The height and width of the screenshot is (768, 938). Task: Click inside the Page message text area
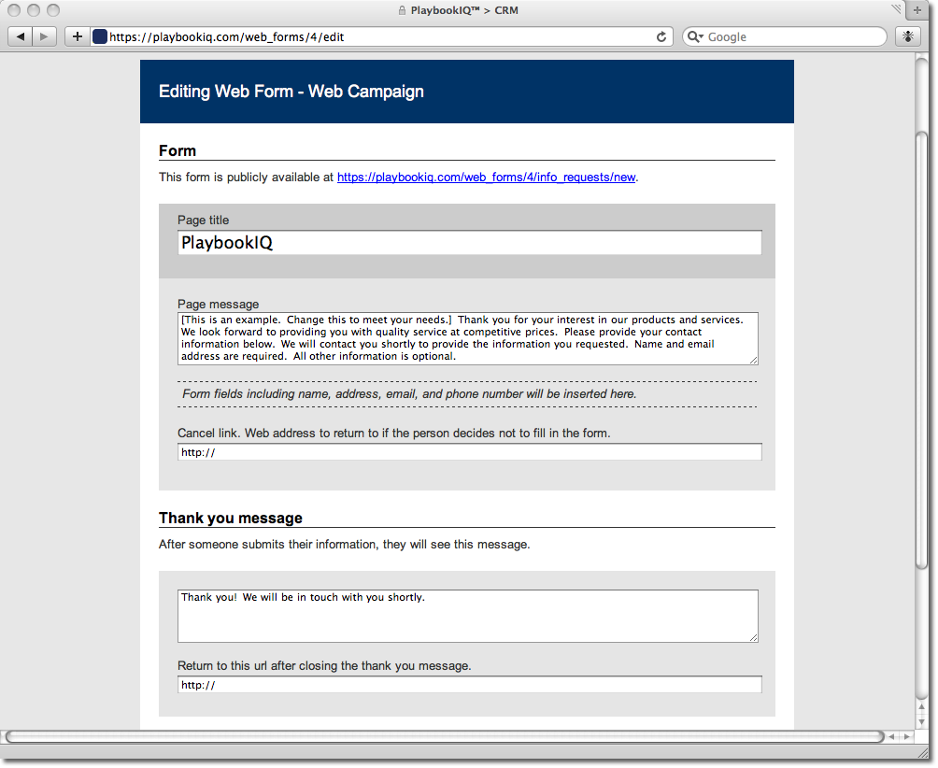point(467,338)
